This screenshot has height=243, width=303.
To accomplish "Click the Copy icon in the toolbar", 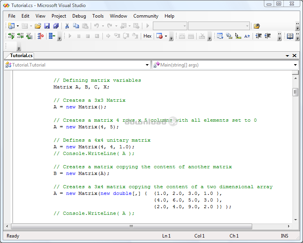I will pos(76,26).
